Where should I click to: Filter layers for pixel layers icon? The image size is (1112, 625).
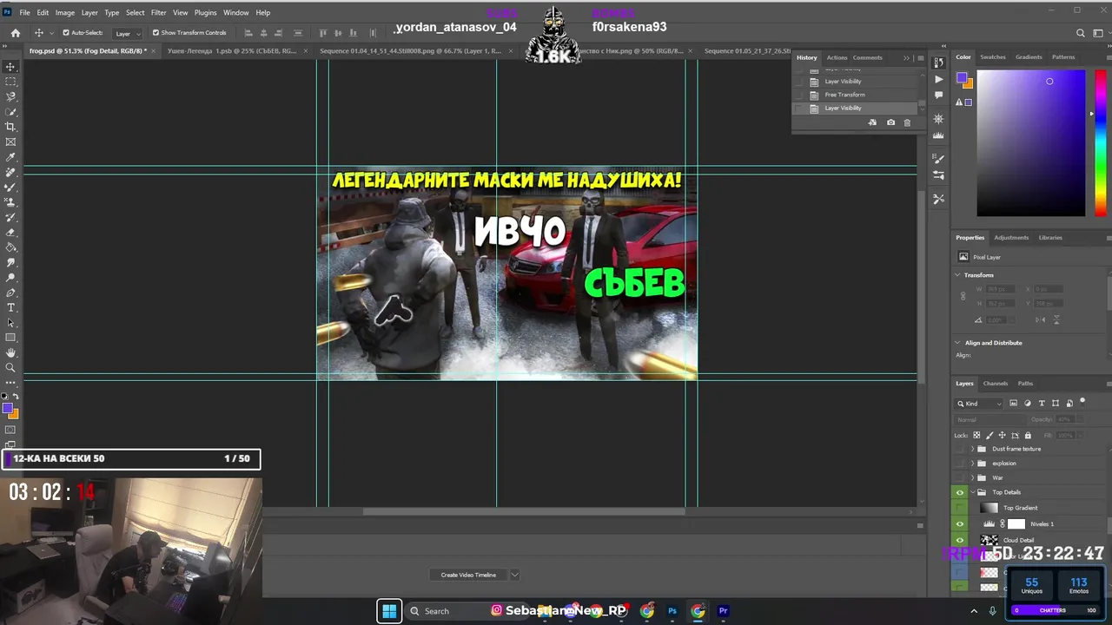click(1016, 403)
